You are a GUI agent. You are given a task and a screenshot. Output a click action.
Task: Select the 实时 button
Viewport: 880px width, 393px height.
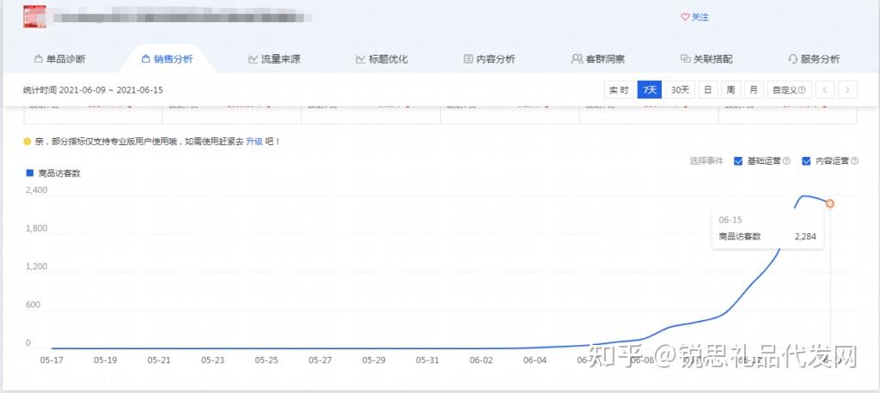tap(619, 90)
